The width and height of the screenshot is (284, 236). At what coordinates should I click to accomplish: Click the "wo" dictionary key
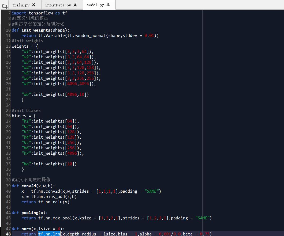26,94
